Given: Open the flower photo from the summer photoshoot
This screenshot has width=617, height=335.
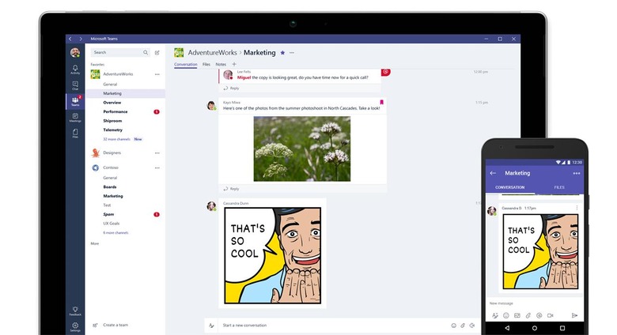Looking at the screenshot, I should point(301,149).
